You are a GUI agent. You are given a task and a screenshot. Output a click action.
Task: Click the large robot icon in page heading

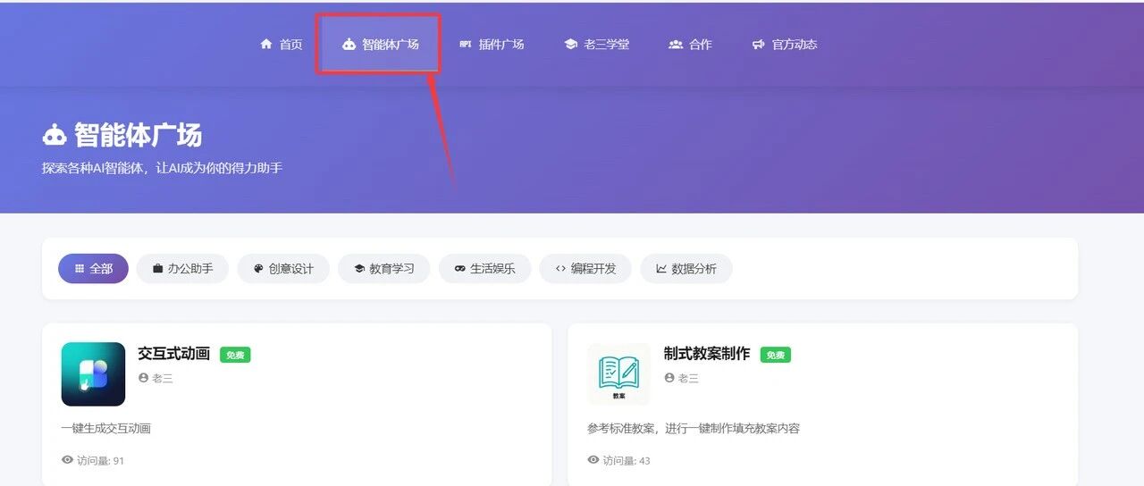pyautogui.click(x=55, y=135)
